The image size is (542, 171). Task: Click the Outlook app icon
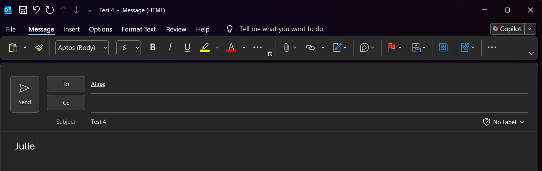click(8, 10)
